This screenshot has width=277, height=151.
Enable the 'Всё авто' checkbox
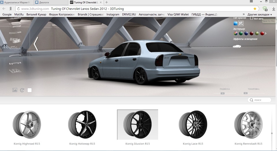click(x=252, y=18)
